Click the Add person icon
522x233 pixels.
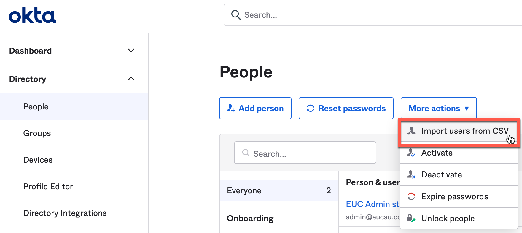231,109
